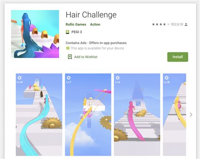Click the Install button

[x=178, y=57]
